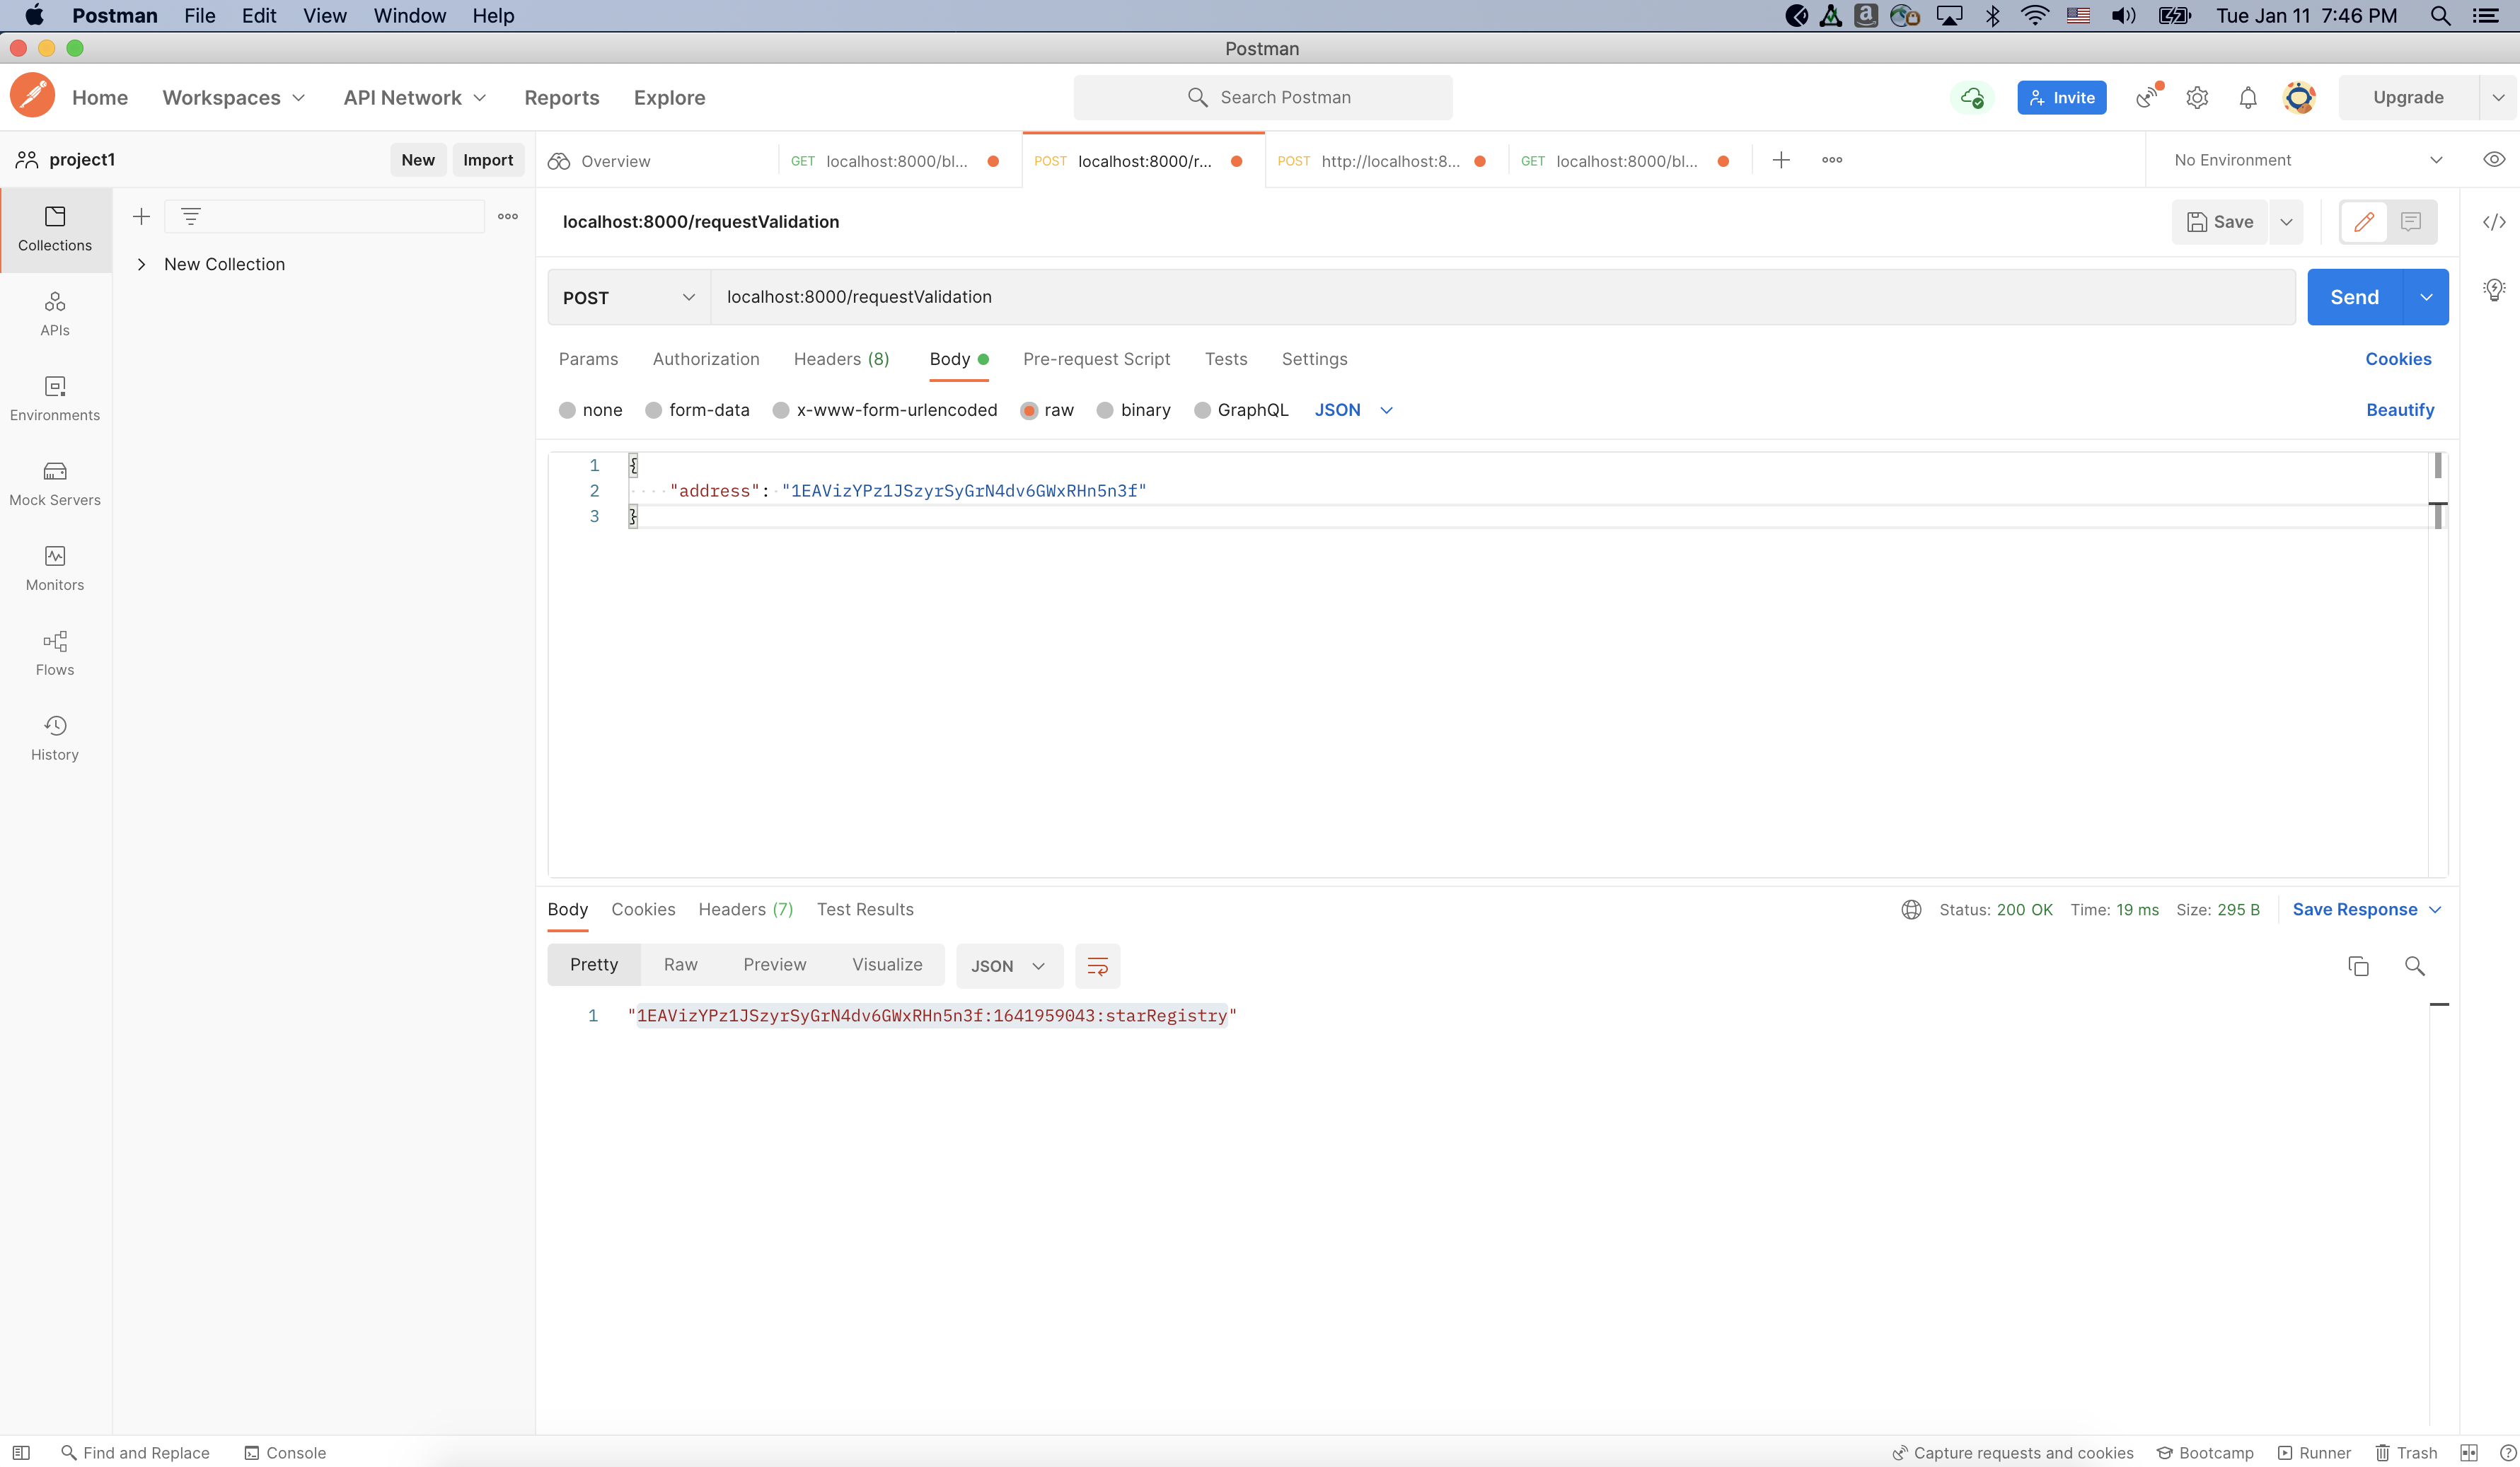Open the No Environment selector
Image resolution: width=2520 pixels, height=1467 pixels.
point(2306,160)
